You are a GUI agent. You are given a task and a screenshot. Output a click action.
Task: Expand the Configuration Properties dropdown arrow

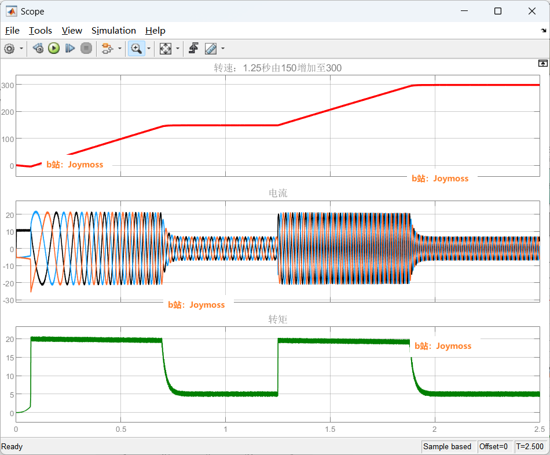coord(21,49)
